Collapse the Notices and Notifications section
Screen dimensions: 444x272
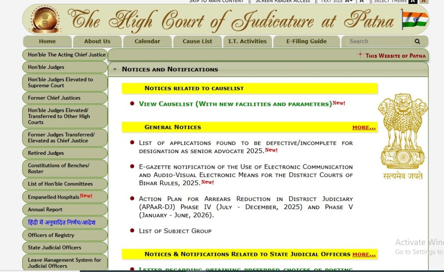(x=115, y=69)
